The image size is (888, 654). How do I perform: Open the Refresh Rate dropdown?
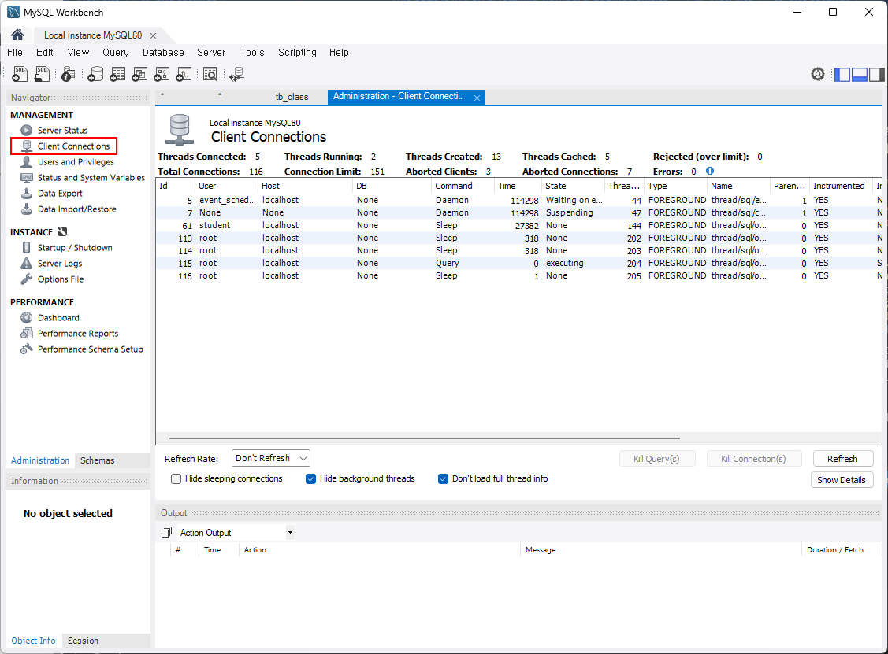(271, 458)
